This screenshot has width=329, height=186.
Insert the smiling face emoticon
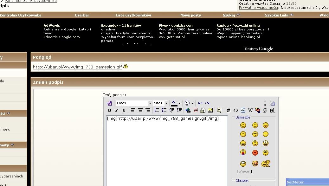(x=243, y=125)
